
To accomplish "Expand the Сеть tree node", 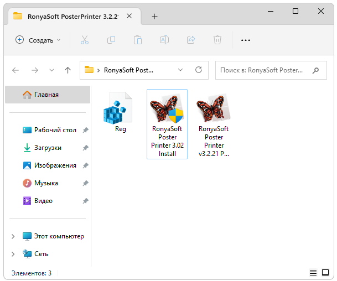I will click(13, 254).
